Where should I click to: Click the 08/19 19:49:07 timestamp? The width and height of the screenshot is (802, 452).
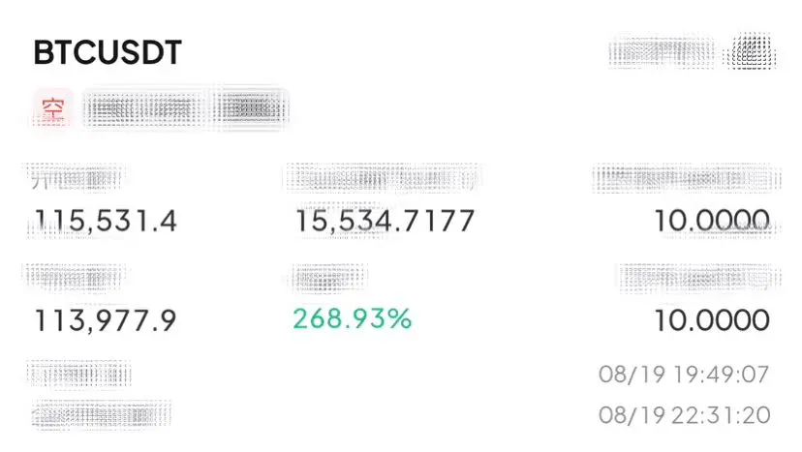[684, 375]
